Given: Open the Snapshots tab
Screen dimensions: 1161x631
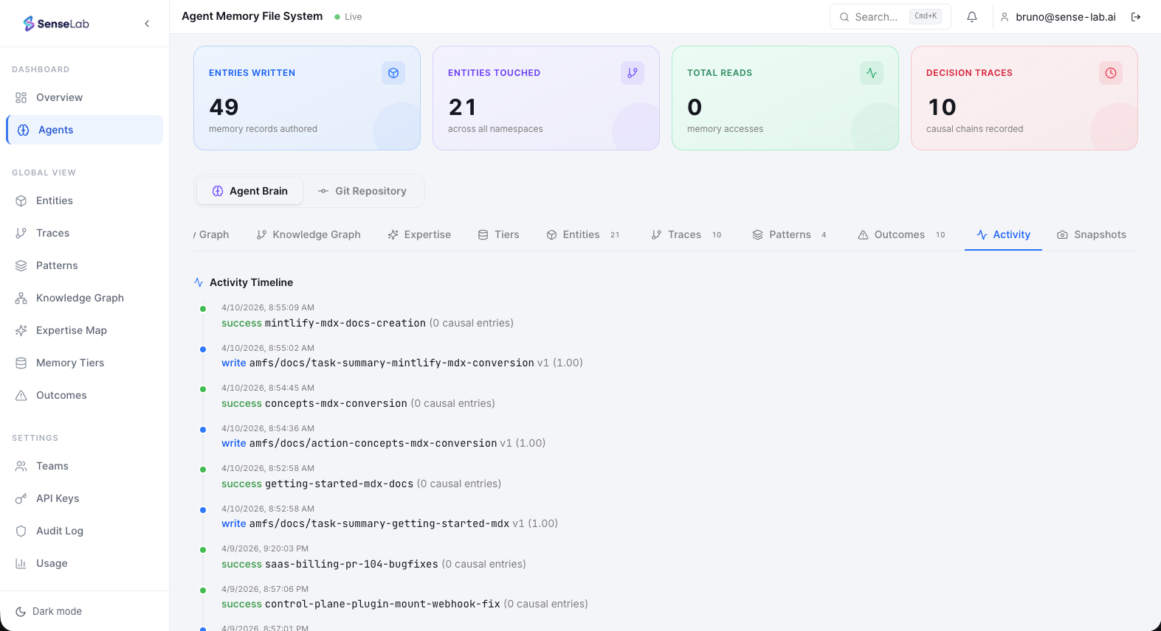Looking at the screenshot, I should pyautogui.click(x=1092, y=234).
